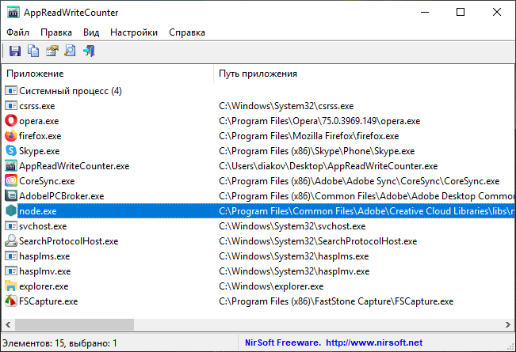
Task: Select the csrss.exe row name
Action: tap(36, 106)
